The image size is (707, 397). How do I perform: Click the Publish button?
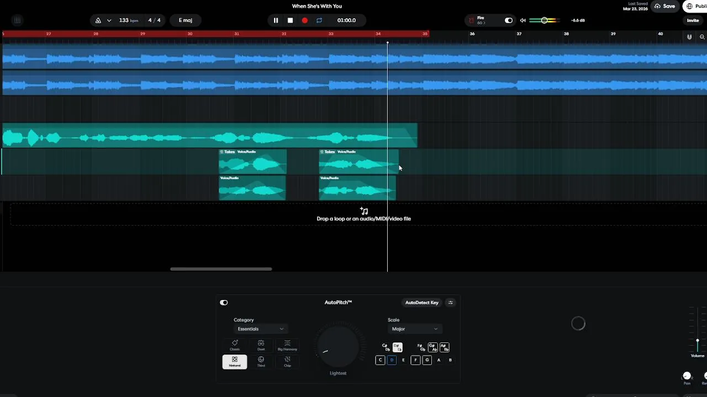[695, 6]
